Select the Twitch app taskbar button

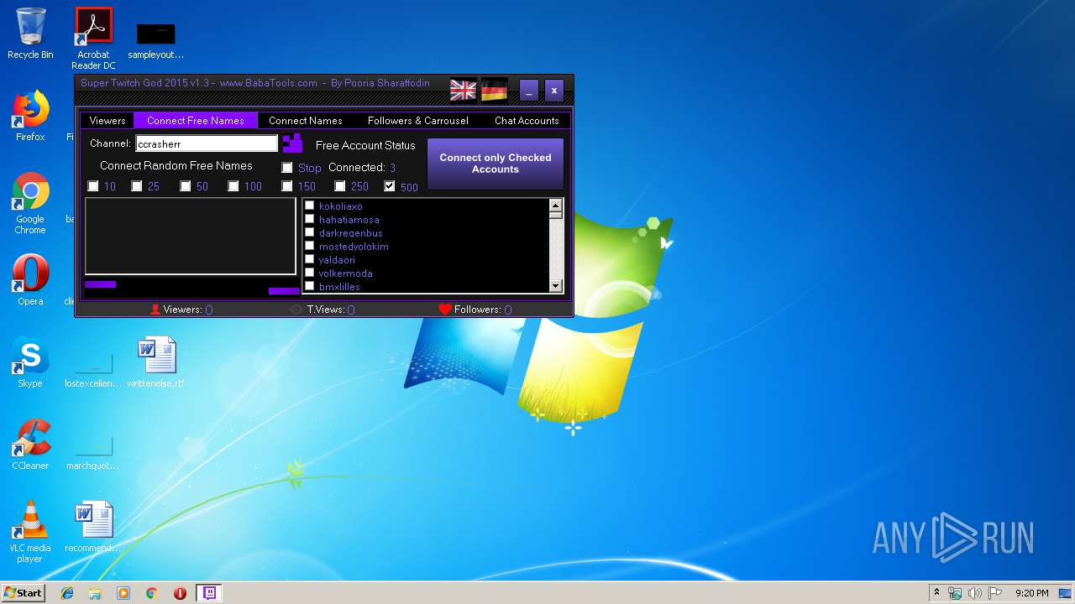tap(209, 593)
